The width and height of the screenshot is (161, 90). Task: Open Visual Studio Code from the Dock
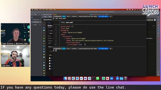tap(90, 78)
